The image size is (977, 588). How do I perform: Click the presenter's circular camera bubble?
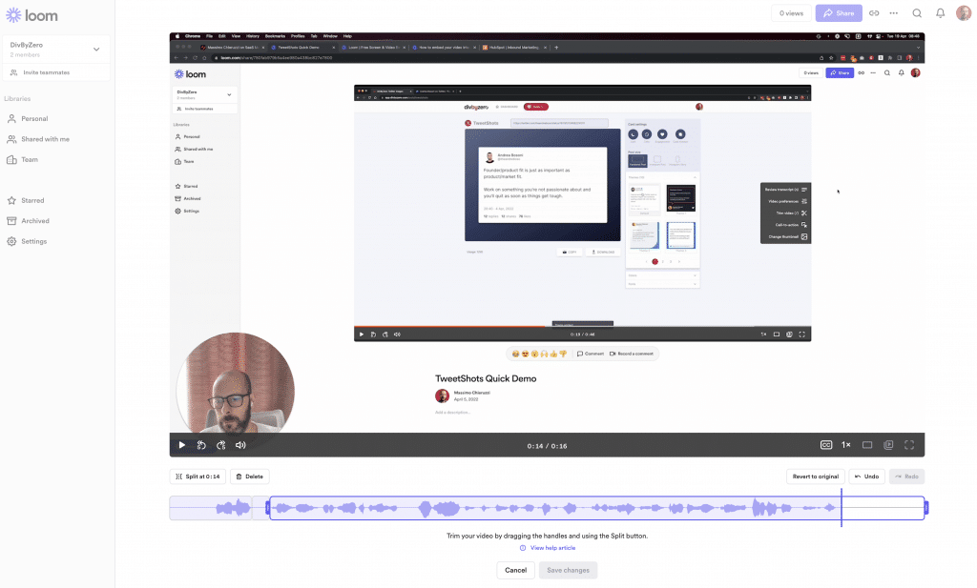pyautogui.click(x=236, y=383)
